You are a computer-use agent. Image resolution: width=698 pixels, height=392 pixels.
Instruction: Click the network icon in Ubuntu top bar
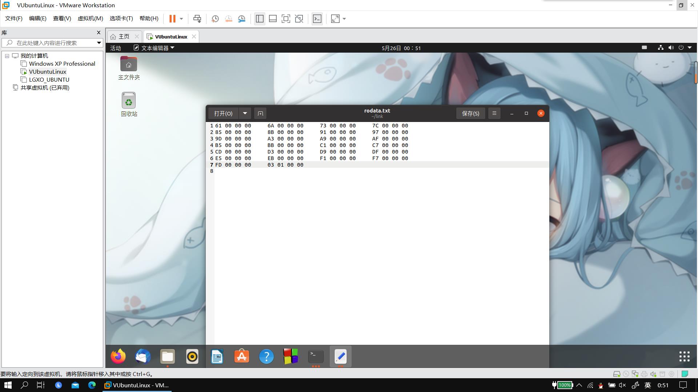tap(661, 48)
